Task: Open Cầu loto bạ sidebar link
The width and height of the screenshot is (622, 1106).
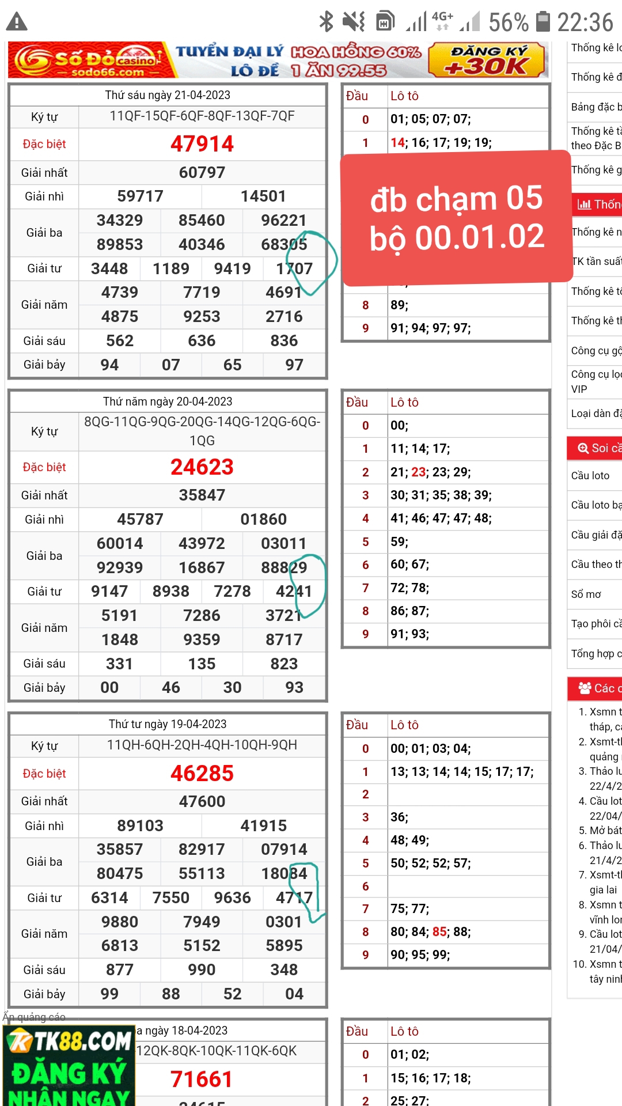Action: (x=596, y=505)
